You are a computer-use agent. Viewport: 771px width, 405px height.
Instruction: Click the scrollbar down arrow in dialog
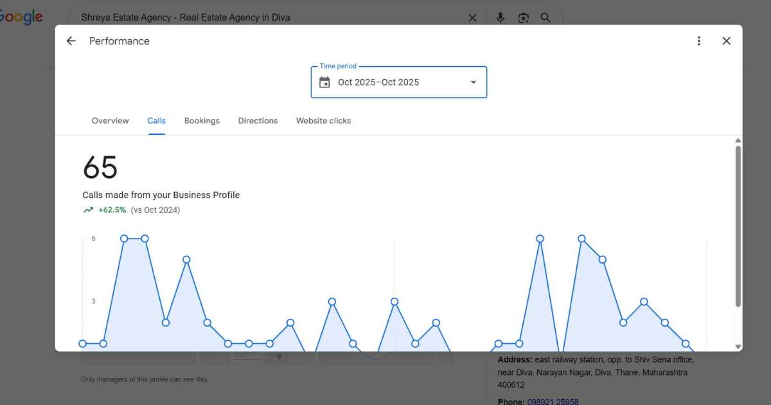738,346
